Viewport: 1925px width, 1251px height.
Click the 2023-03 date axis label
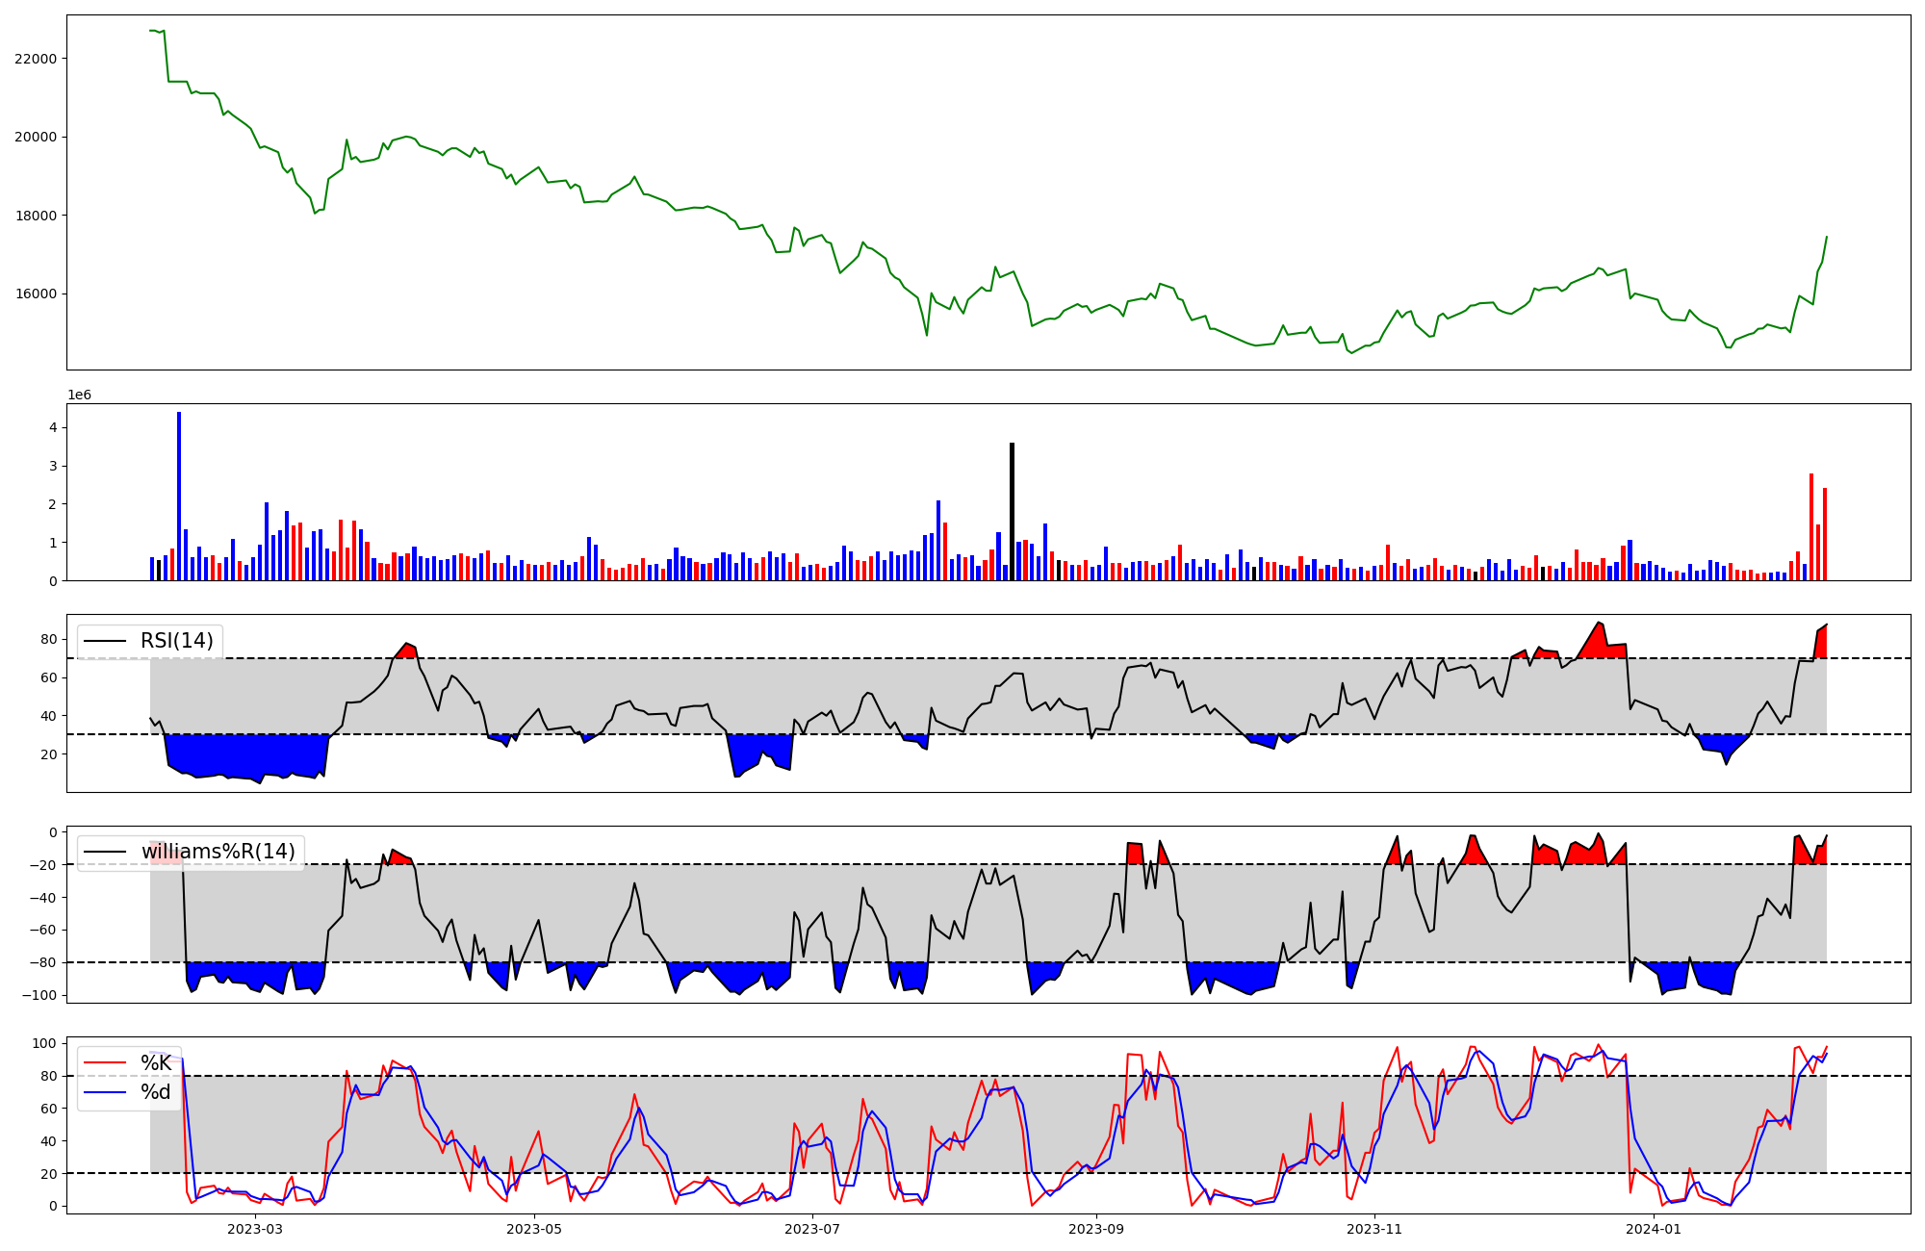tap(255, 1229)
